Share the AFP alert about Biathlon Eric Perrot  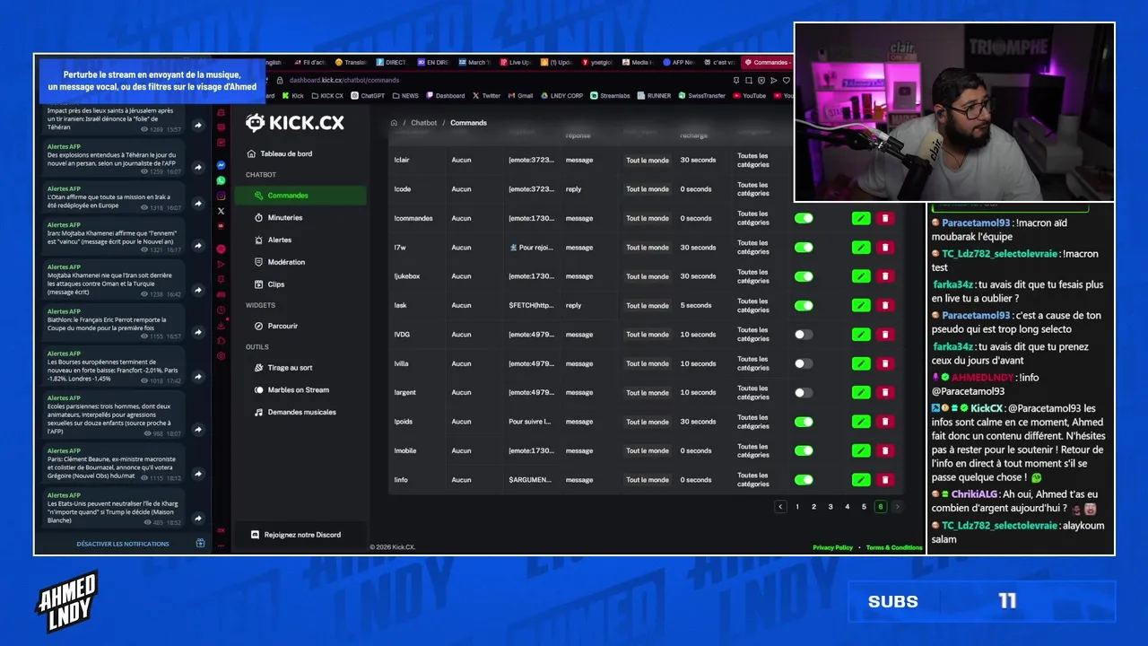tap(198, 334)
